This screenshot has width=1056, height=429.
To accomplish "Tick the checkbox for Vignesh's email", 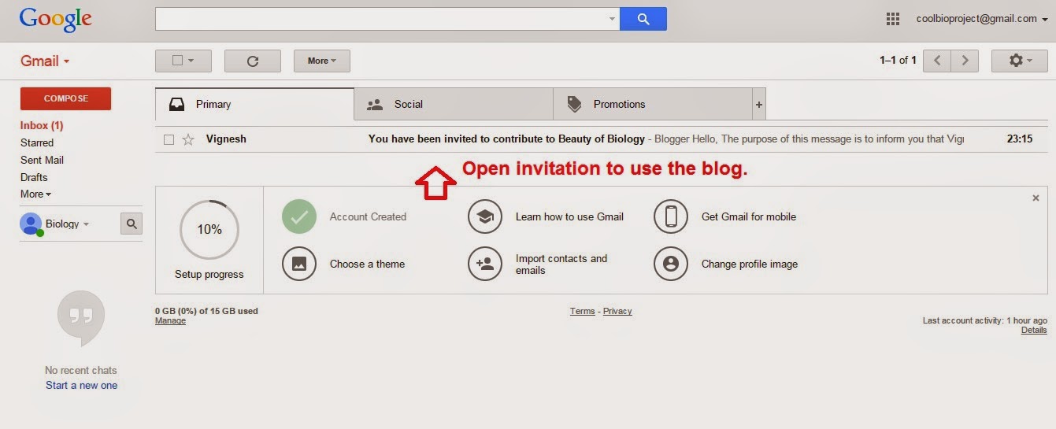I will (169, 139).
